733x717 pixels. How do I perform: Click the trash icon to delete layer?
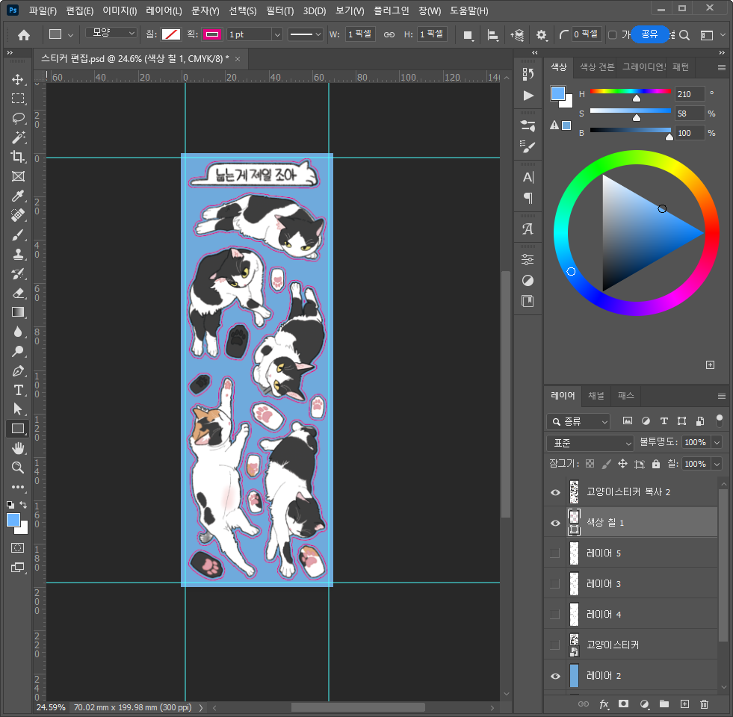coord(704,704)
